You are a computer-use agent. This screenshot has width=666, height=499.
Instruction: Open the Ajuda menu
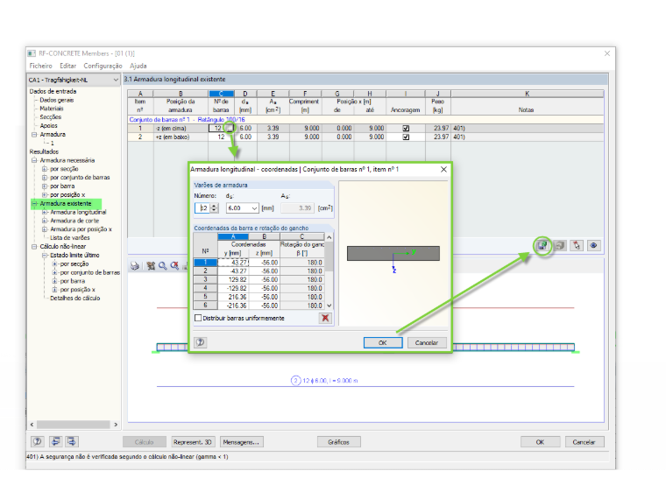[x=138, y=66]
